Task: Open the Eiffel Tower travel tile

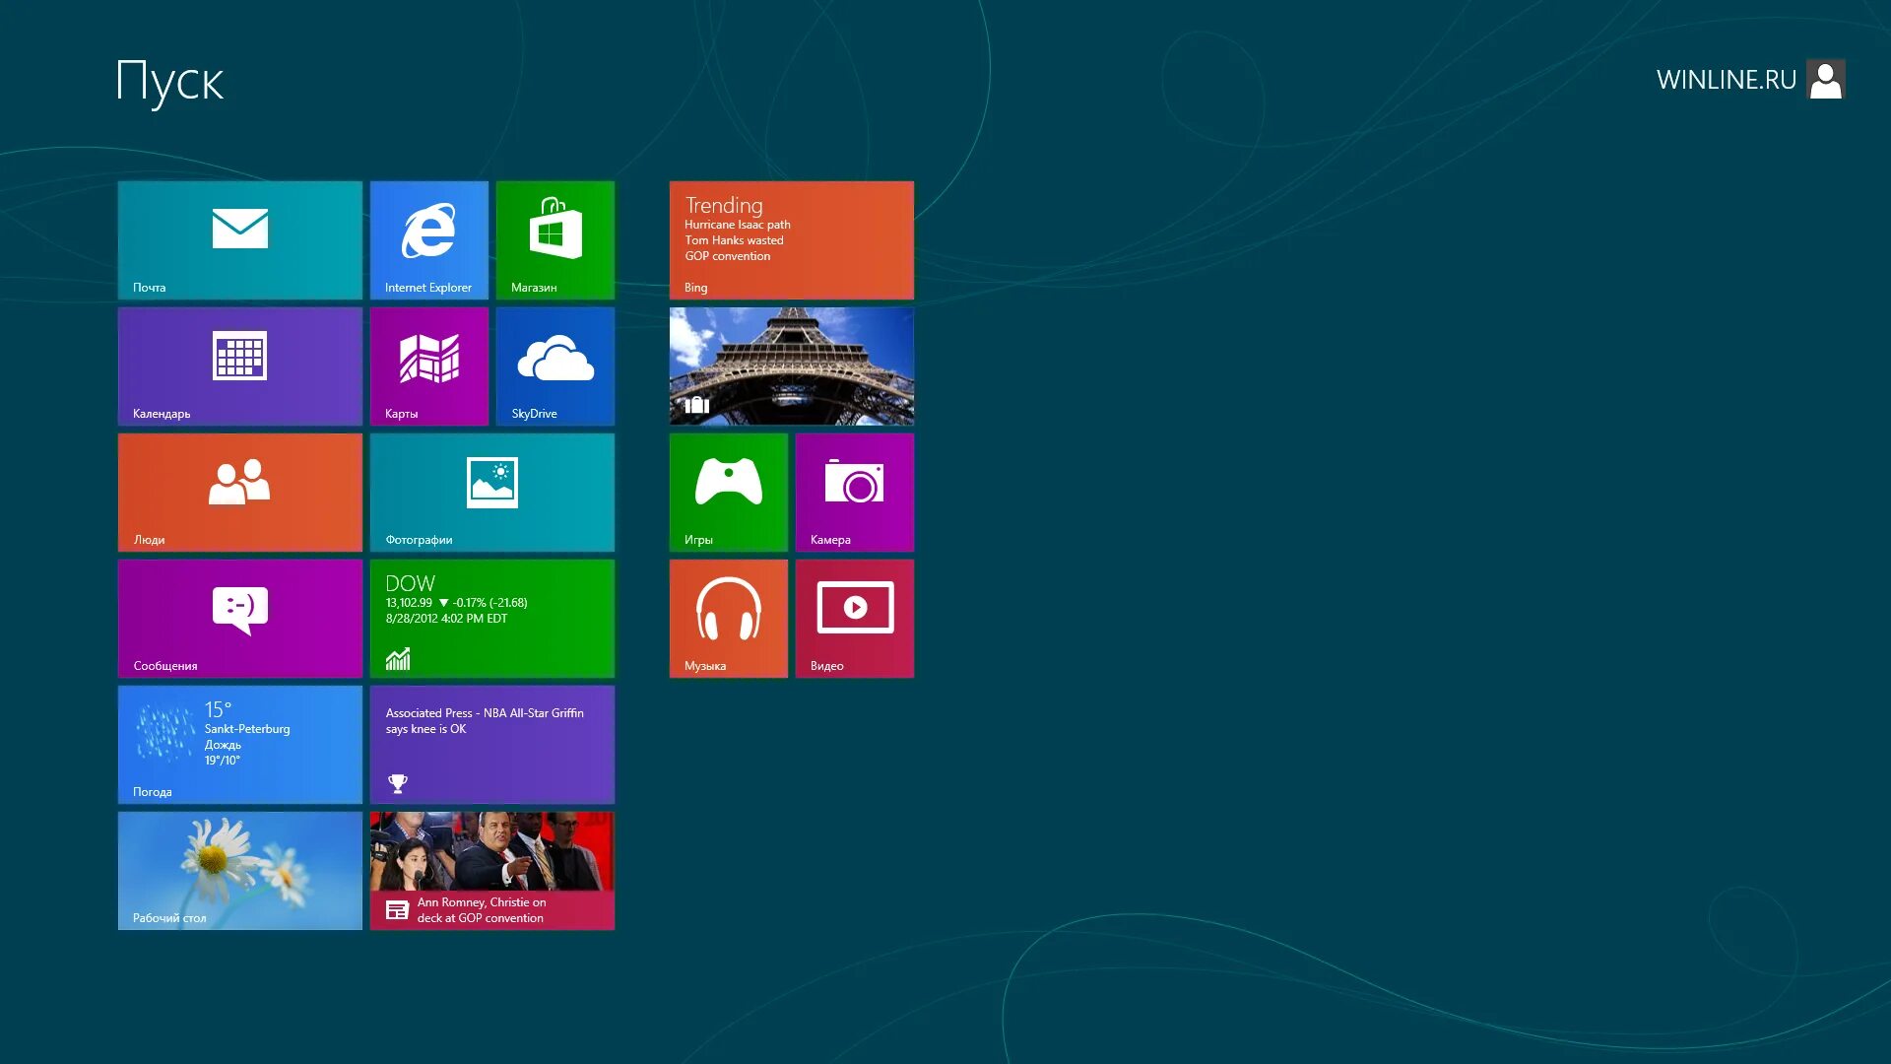Action: coord(791,366)
